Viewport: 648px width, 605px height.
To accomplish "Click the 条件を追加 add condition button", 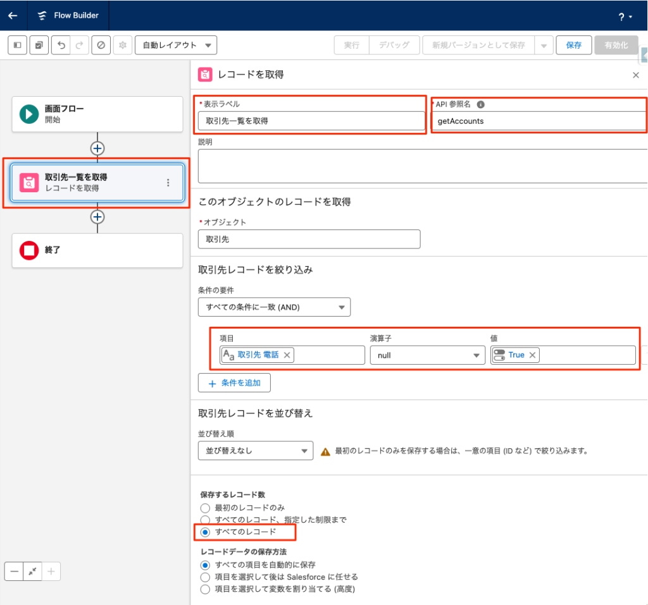I will 234,383.
